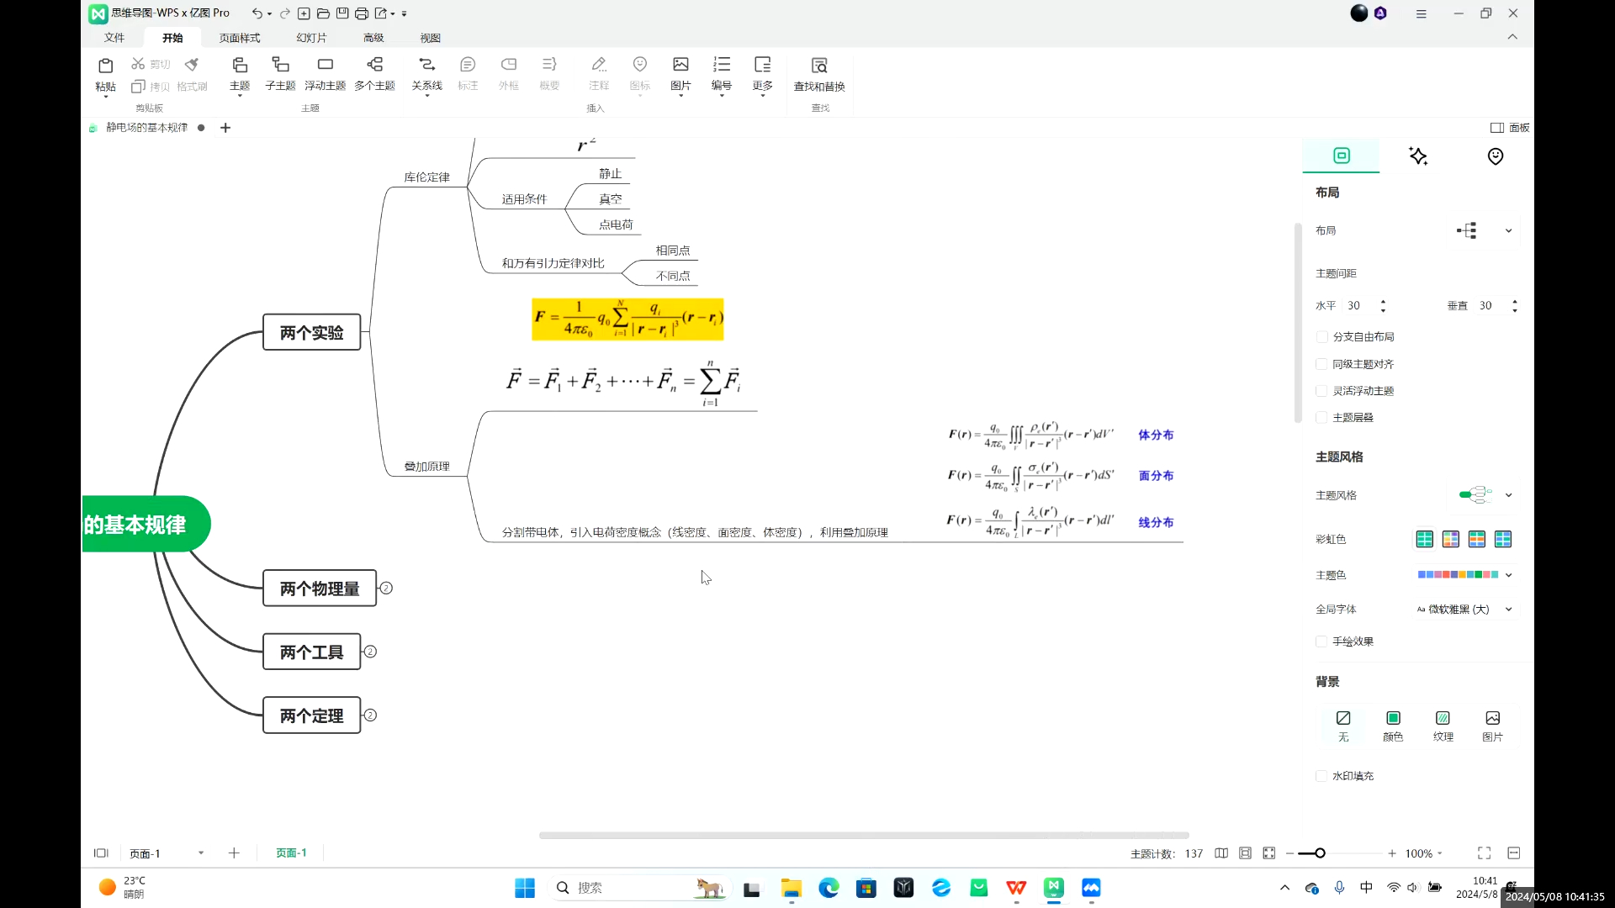Switch to the 开始 ribbon tab
Screen dimensions: 1615x908
(172, 38)
